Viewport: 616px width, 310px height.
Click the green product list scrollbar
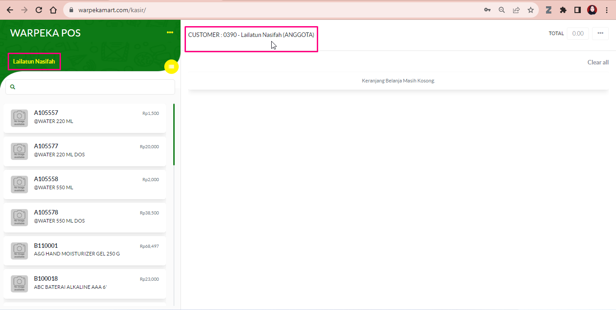(174, 135)
